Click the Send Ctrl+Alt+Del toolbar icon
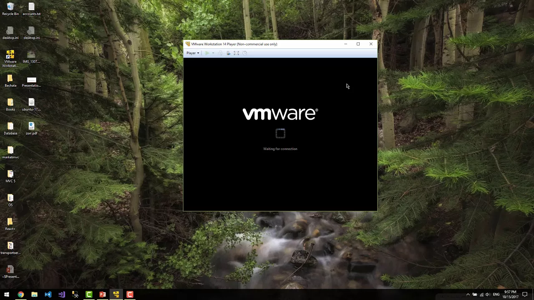Image resolution: width=534 pixels, height=300 pixels. [x=220, y=53]
